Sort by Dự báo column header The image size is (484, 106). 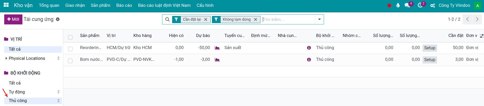pyautogui.click(x=203, y=35)
